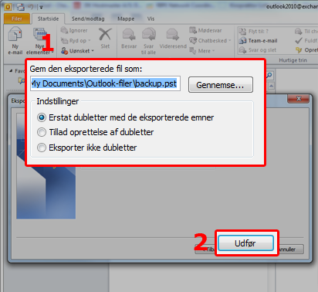Select Tillad oprettelse af dubletter option
The width and height of the screenshot is (318, 292).
95,132
